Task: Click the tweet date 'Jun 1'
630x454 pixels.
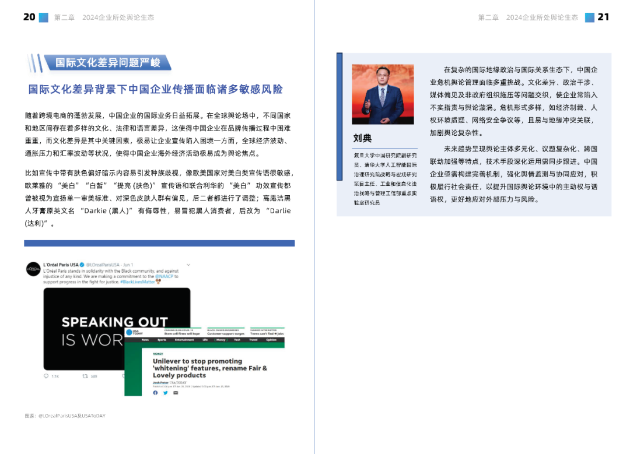Action: click(x=128, y=265)
